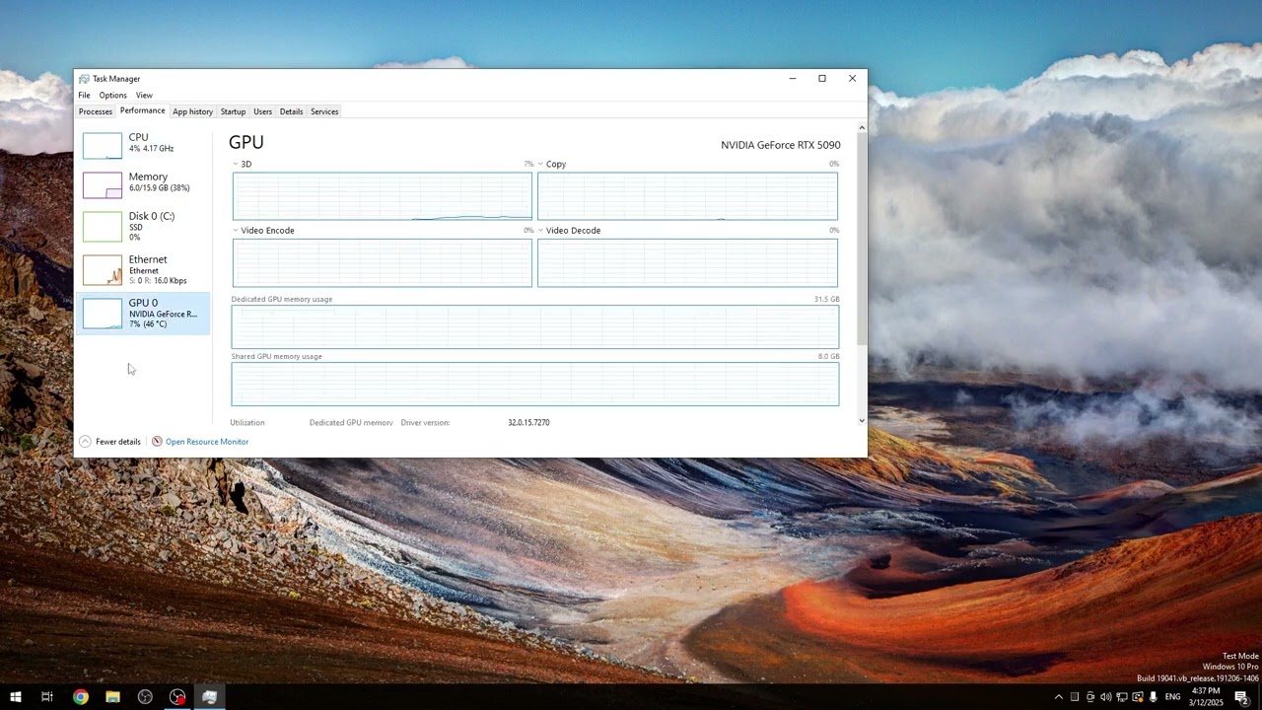Open the File menu

pos(85,96)
